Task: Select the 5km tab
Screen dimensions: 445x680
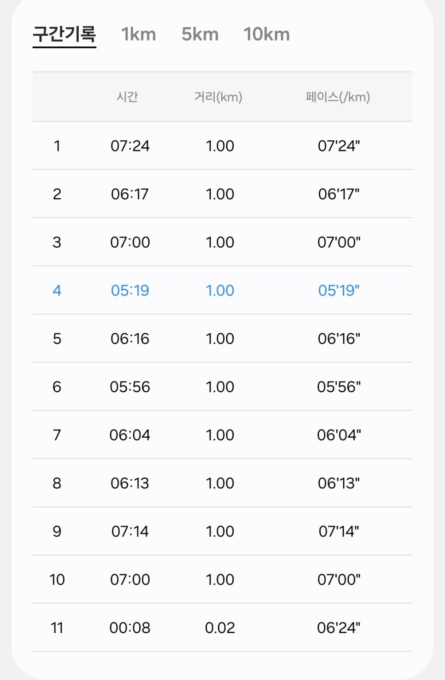Action: pos(200,35)
